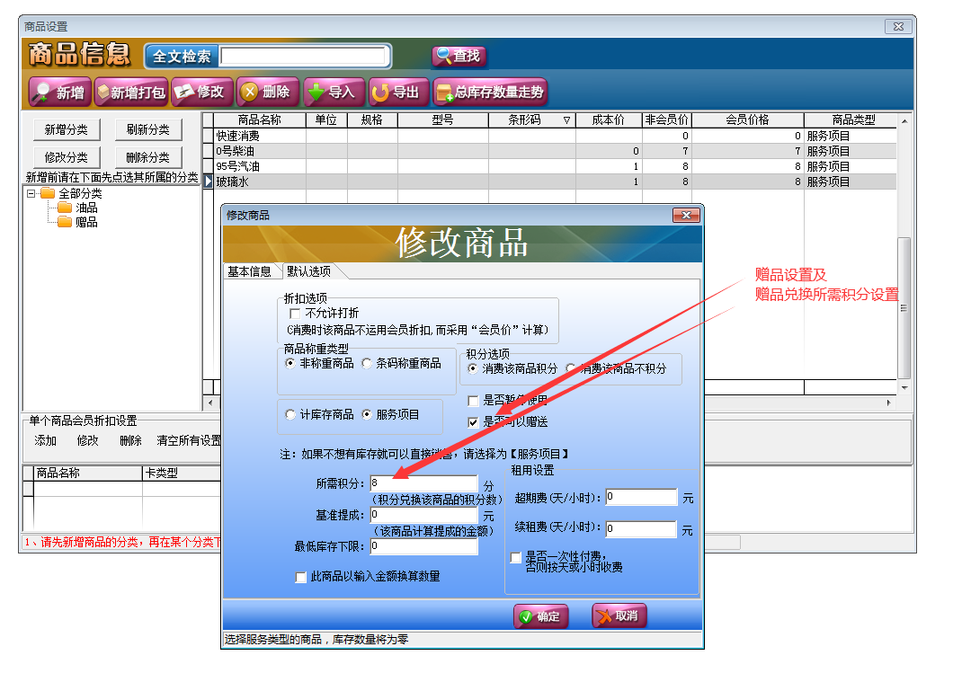Click the 新增打包 package button
This screenshot has height=673, width=962.
click(131, 92)
